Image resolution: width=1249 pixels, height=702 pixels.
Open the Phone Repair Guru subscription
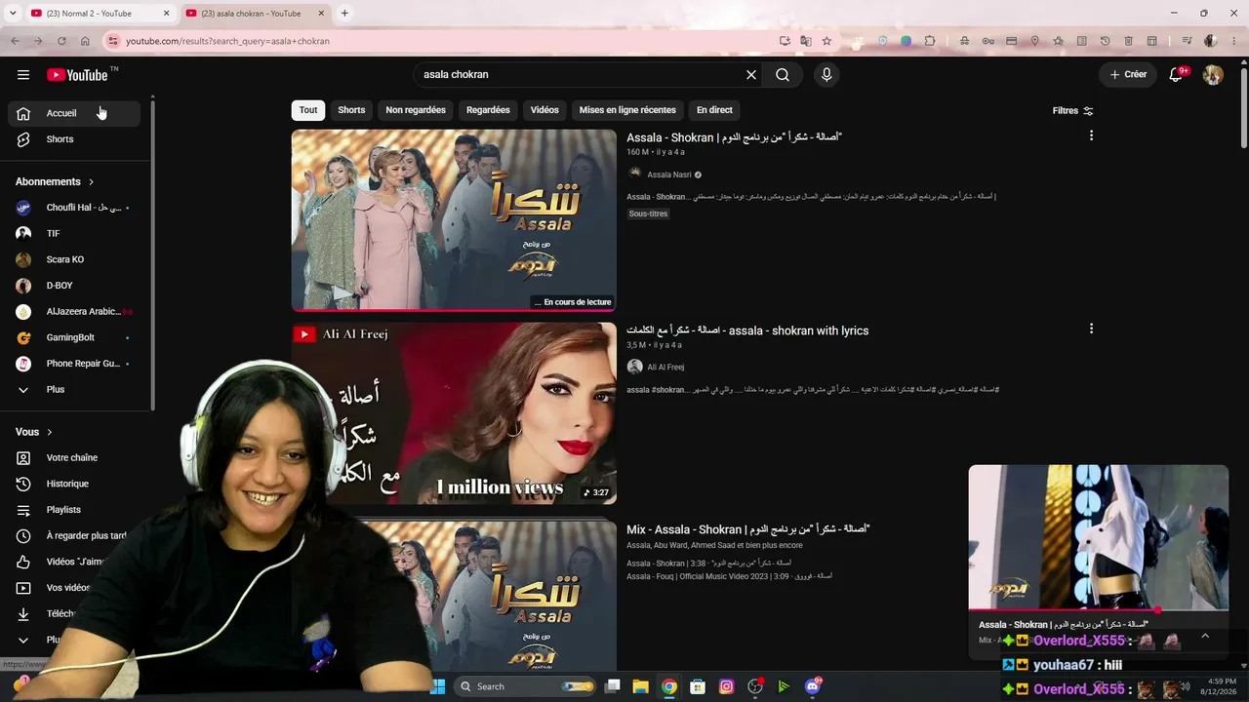(74, 364)
